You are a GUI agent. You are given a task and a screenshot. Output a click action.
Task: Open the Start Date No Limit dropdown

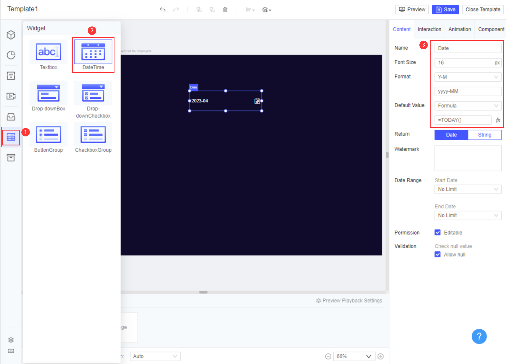click(467, 189)
